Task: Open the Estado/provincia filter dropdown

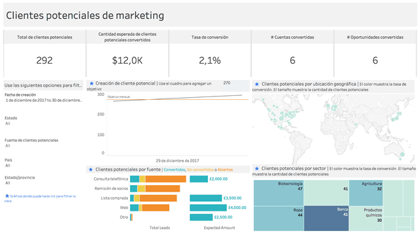Action: point(8,183)
